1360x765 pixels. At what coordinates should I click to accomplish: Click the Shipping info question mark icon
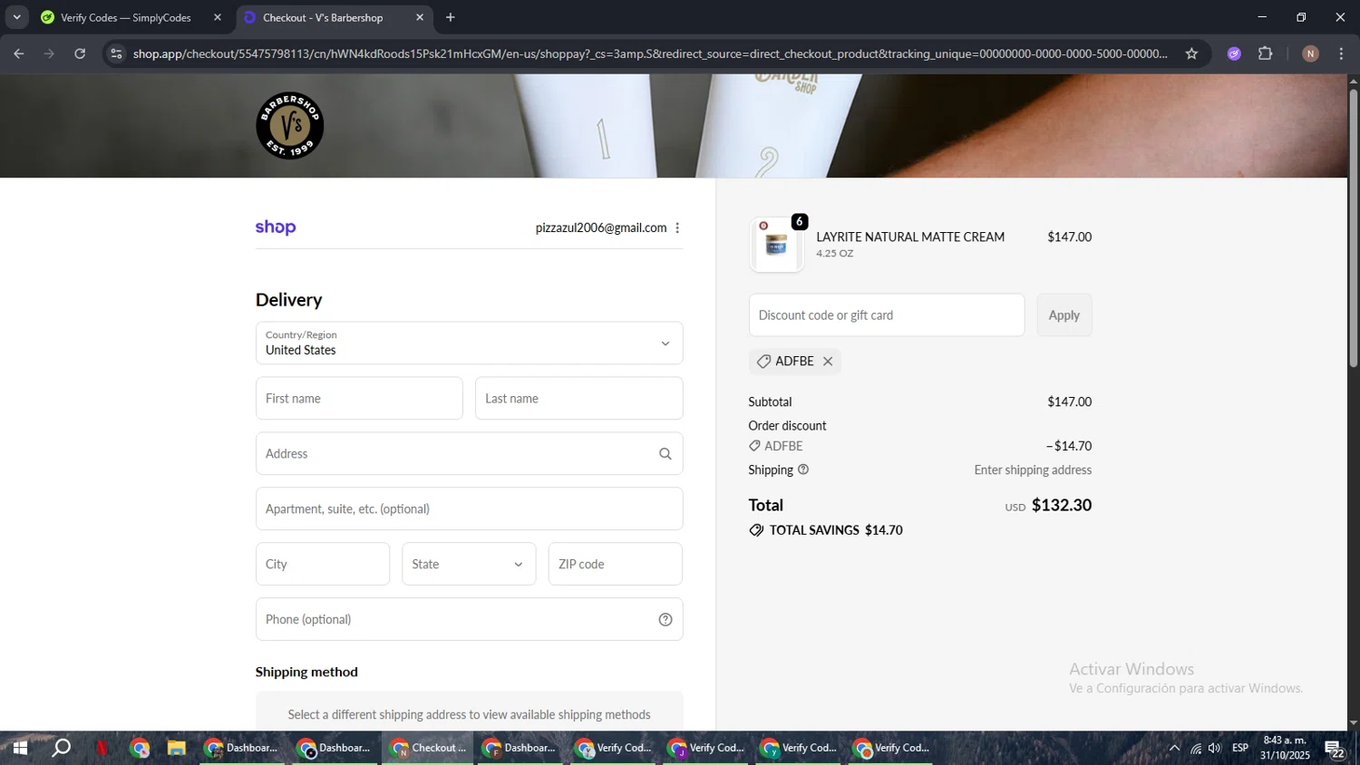click(803, 470)
